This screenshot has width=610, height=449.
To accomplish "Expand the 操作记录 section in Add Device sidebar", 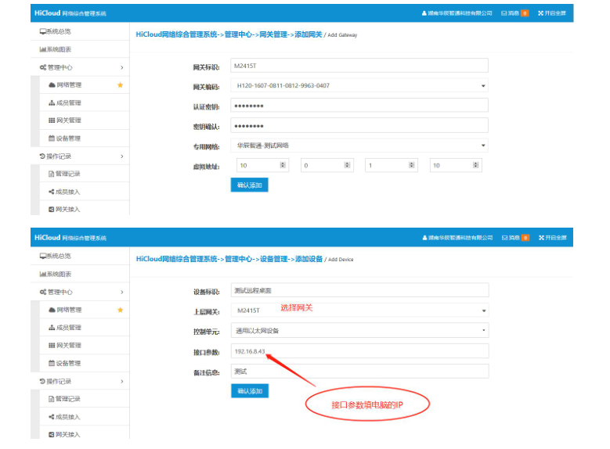I will coord(121,381).
